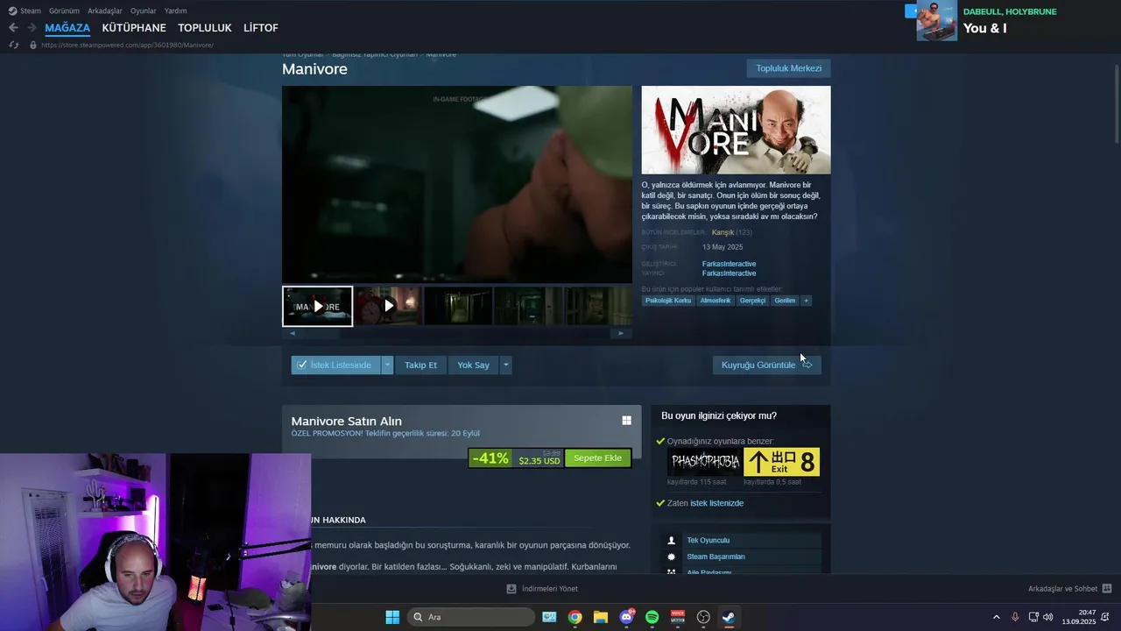Click the microphone tray icon

[x=1015, y=617]
